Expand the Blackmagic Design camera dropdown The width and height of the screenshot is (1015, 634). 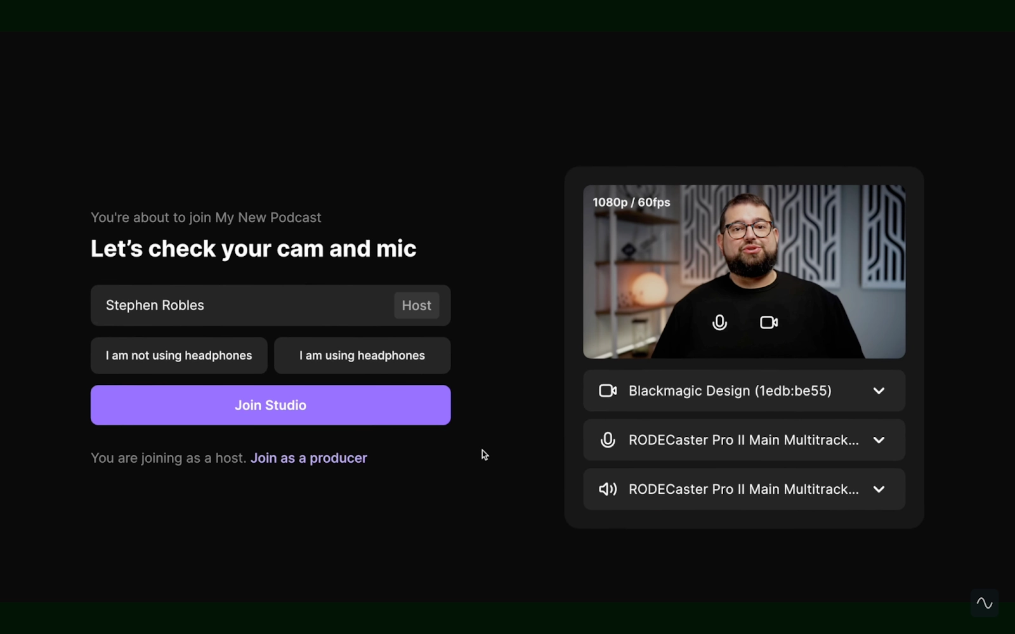point(879,391)
